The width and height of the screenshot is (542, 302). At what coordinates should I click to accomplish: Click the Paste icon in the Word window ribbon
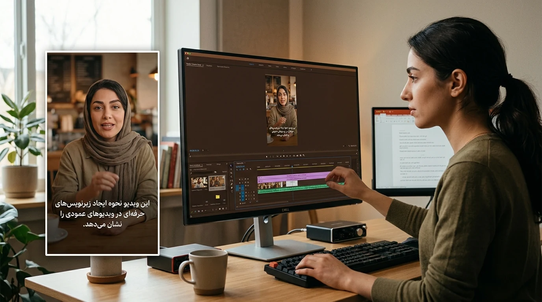pyautogui.click(x=377, y=119)
